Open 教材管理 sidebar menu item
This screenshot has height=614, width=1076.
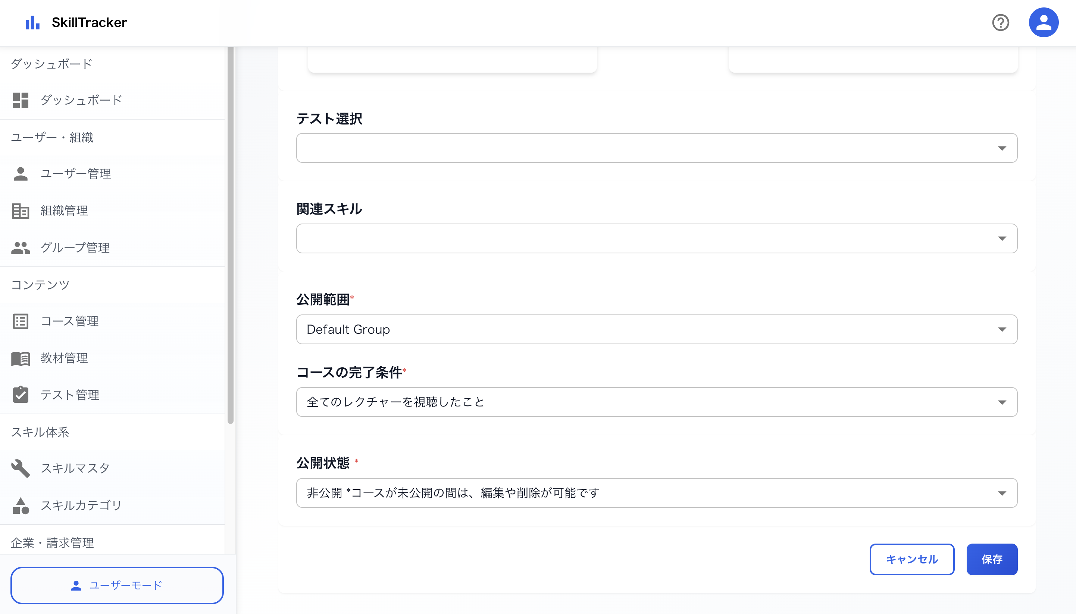point(64,358)
